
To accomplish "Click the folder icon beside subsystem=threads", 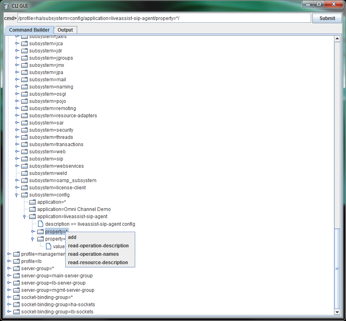I will tap(24, 137).
